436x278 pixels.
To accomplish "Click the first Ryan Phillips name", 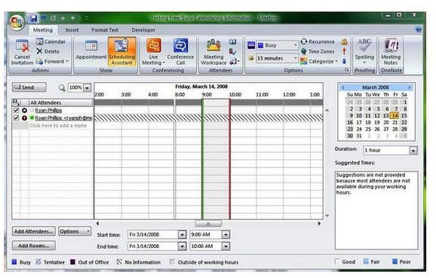I will 48,110.
